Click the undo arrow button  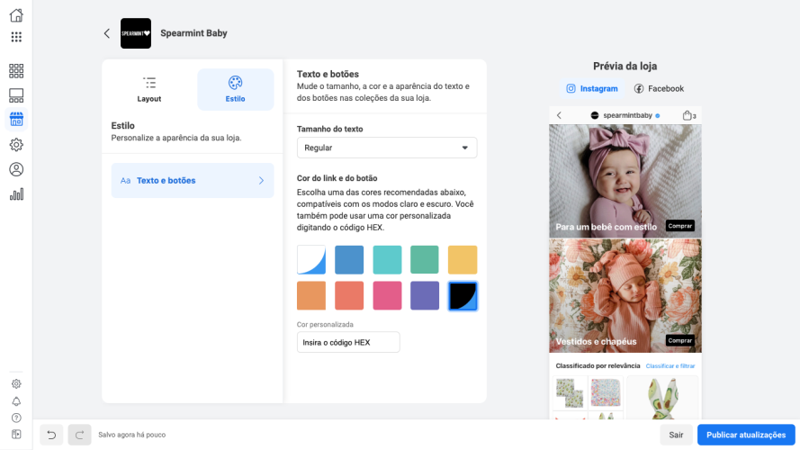click(x=52, y=435)
